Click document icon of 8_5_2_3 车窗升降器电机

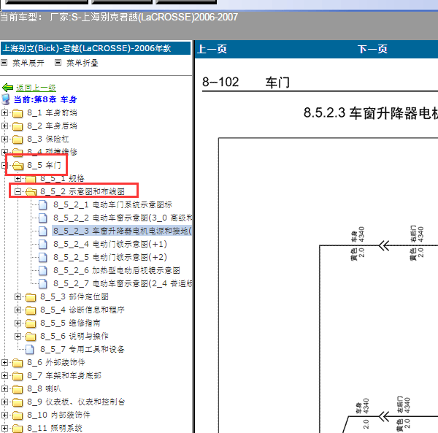[43, 231]
